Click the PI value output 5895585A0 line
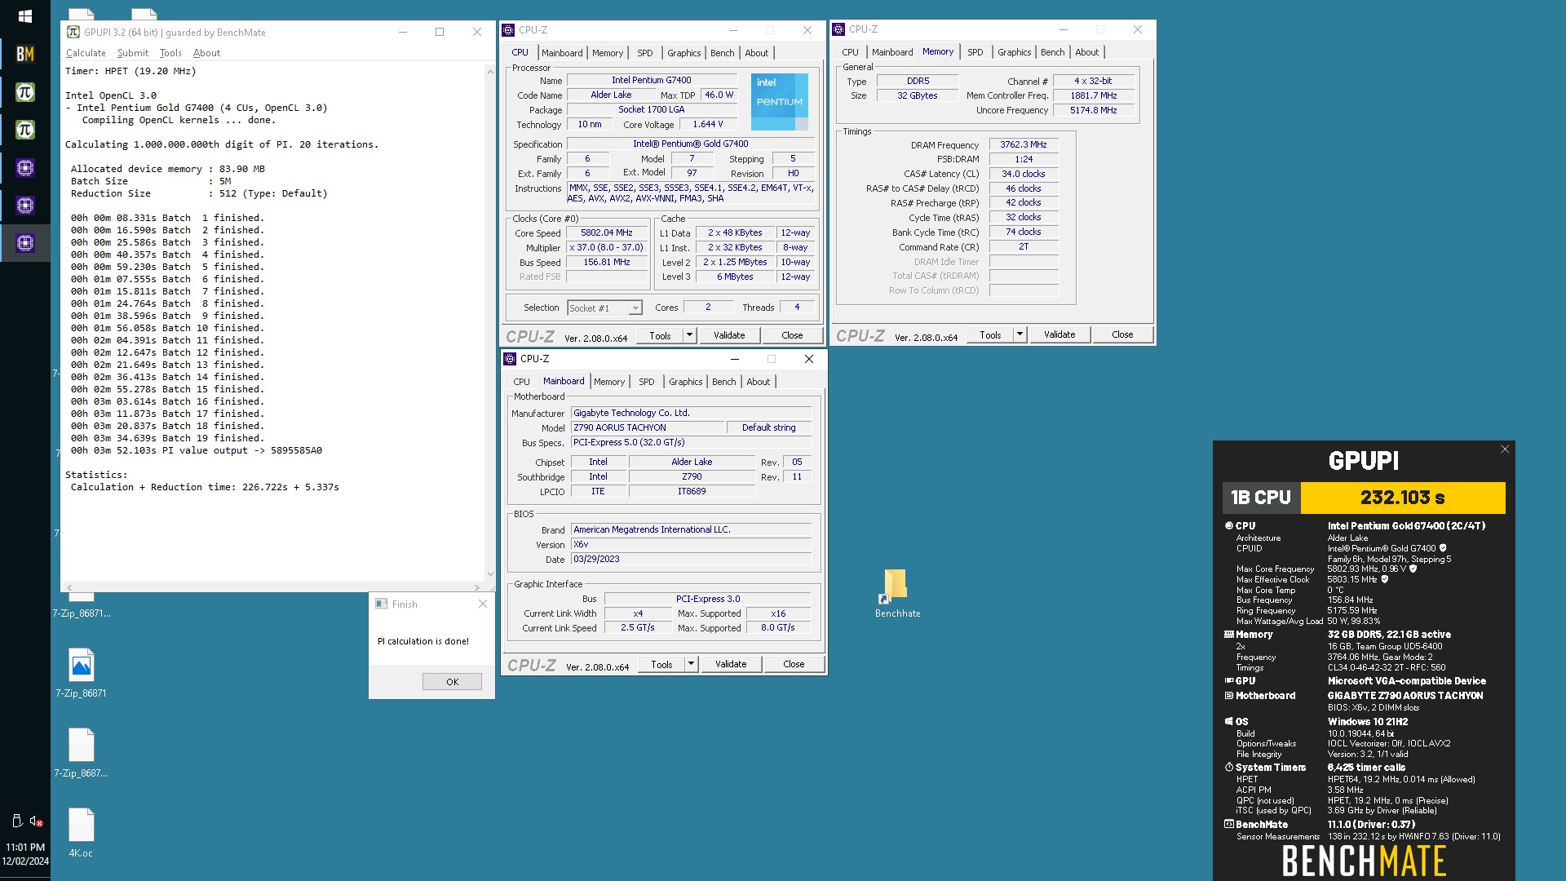 coord(196,450)
